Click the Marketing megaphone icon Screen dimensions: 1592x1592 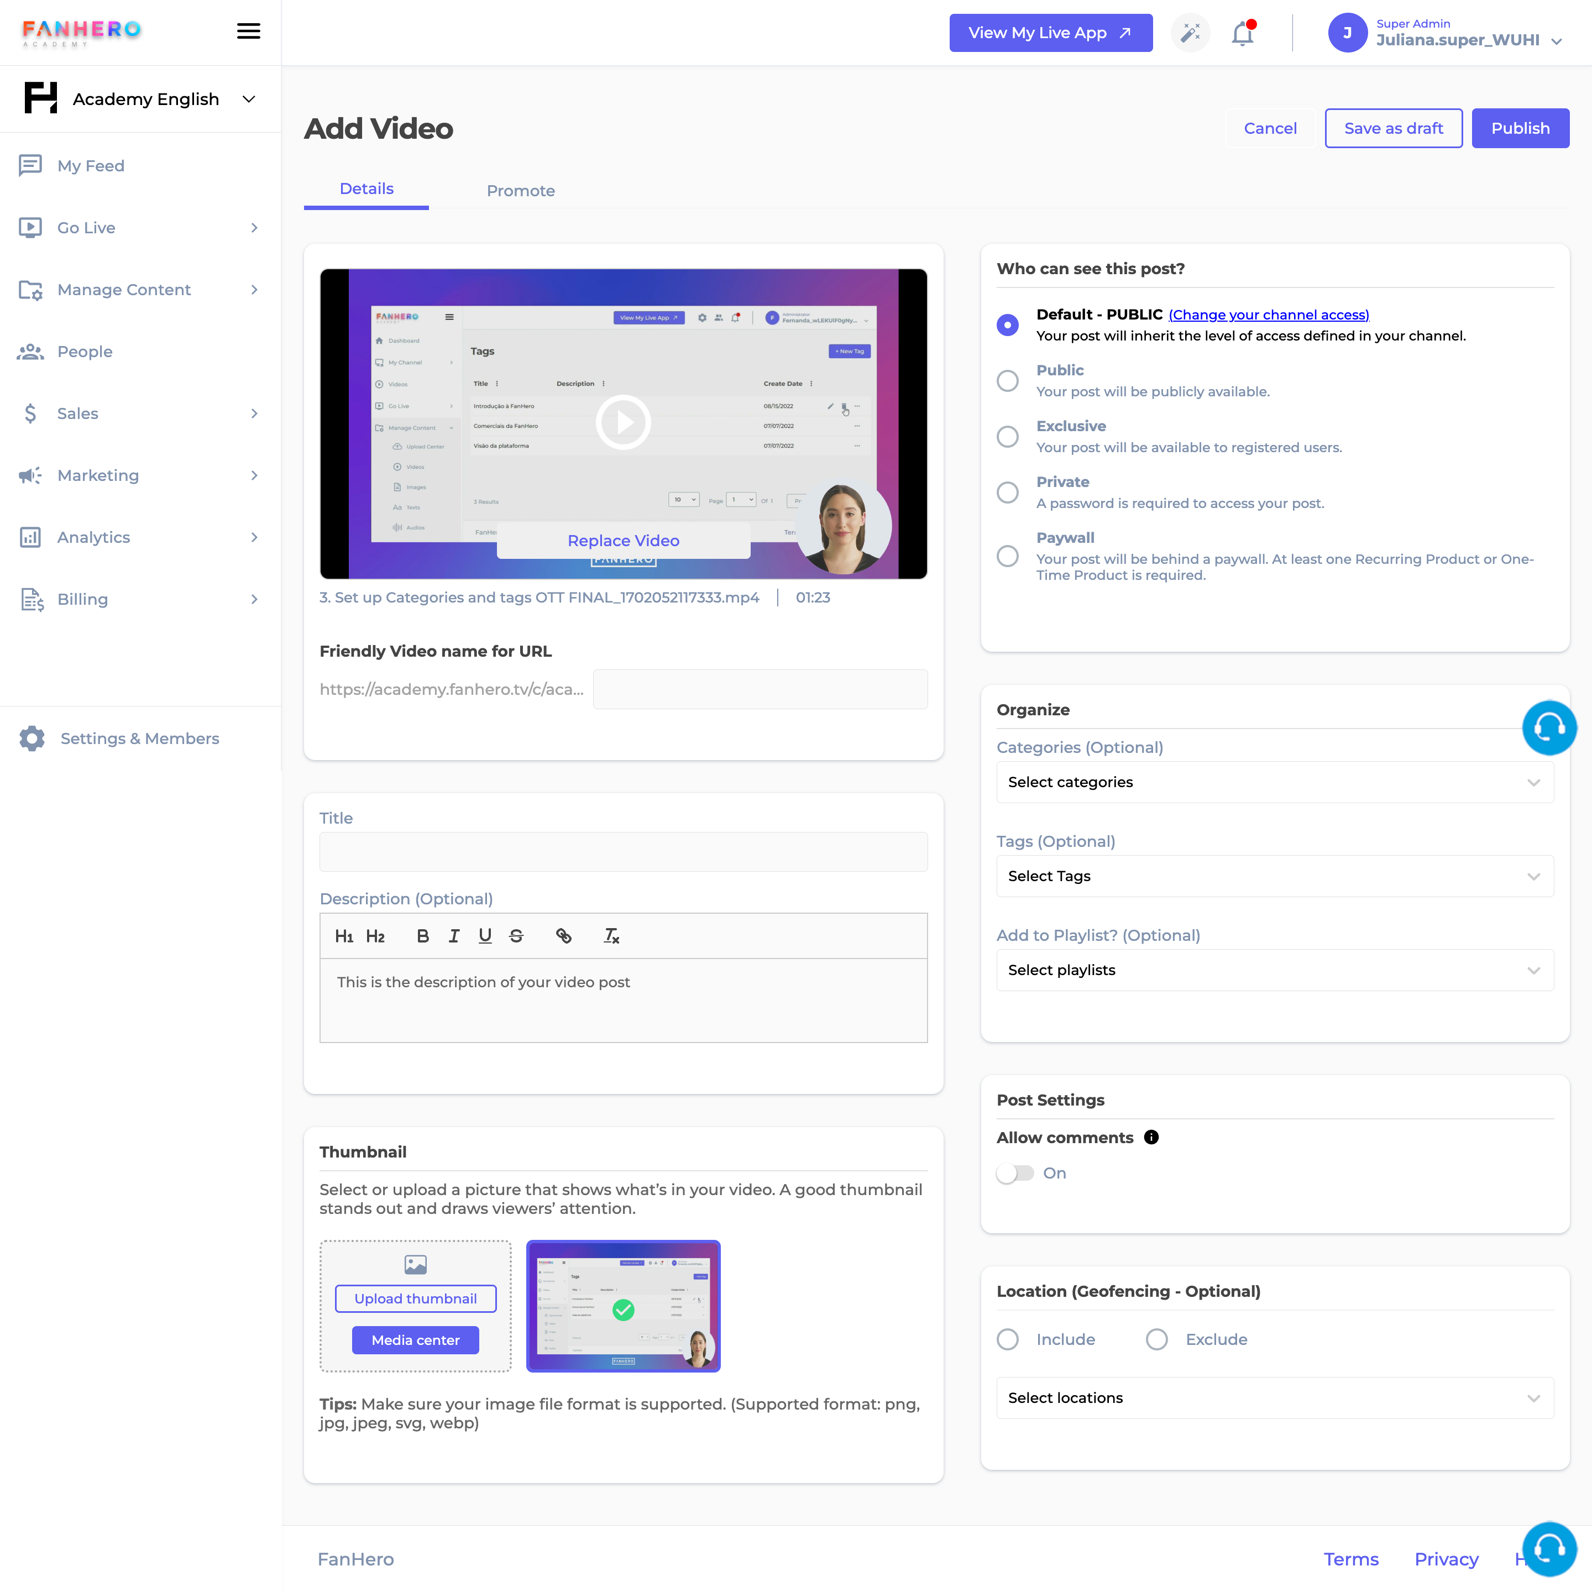pyautogui.click(x=30, y=475)
